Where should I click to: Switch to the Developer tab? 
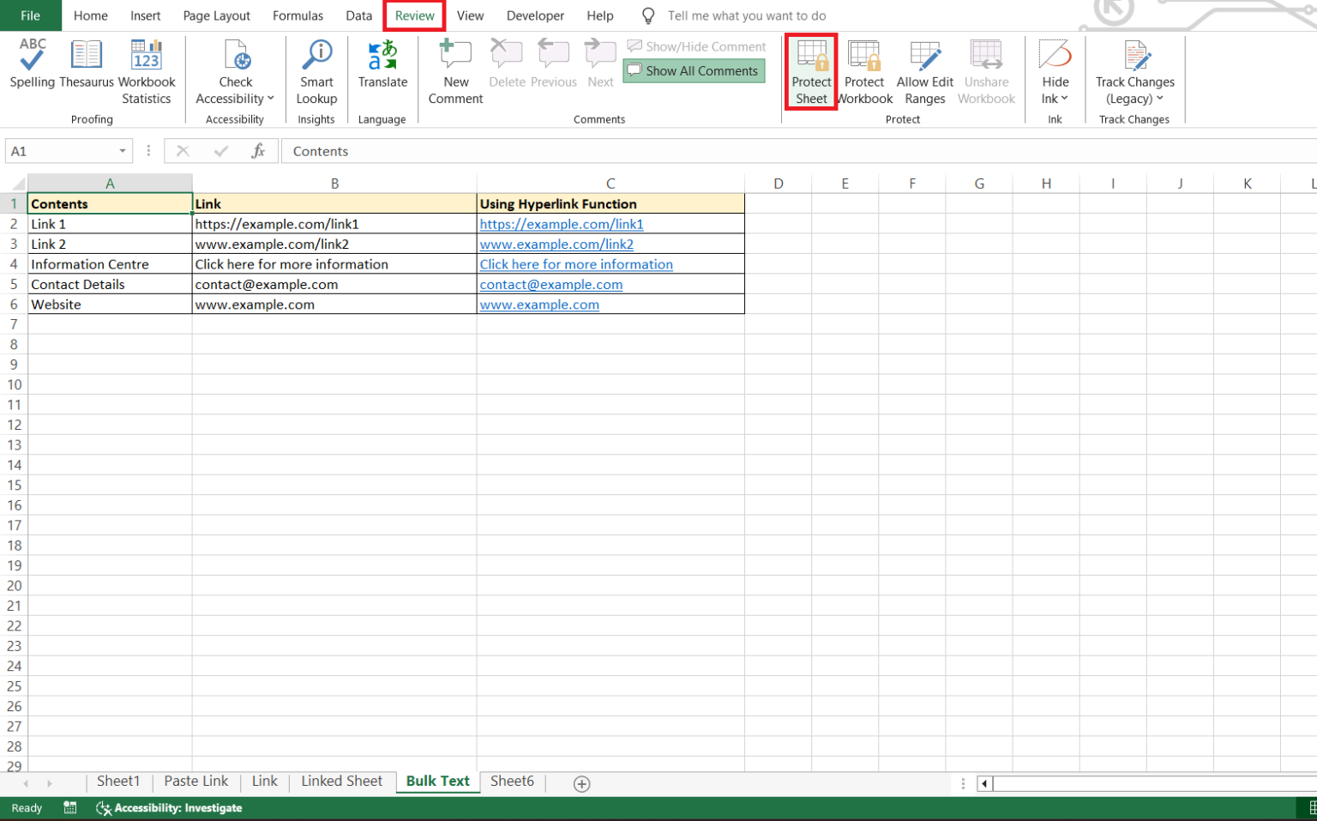[535, 15]
